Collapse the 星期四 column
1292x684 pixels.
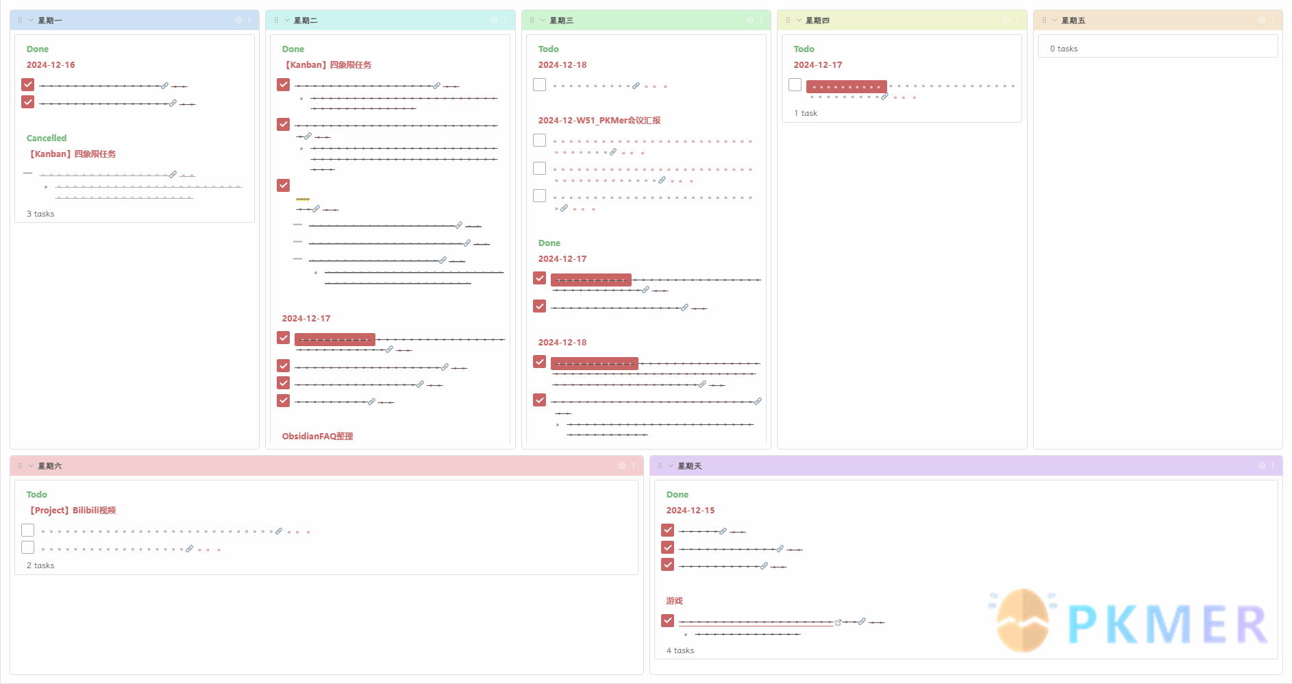point(799,21)
